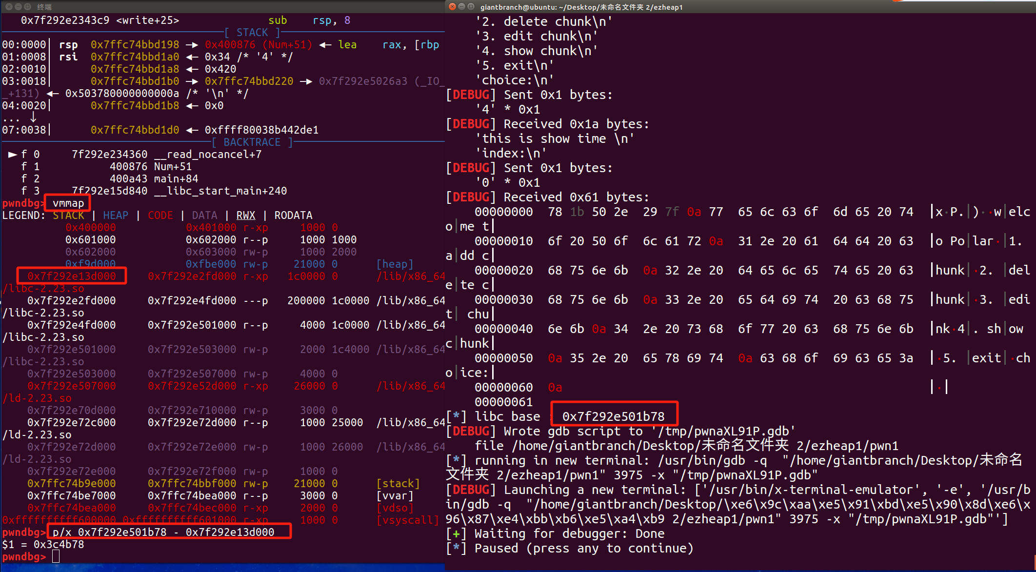The height and width of the screenshot is (572, 1036).
Task: Click the boxed libc base value 0x7f292e501b78
Action: click(x=613, y=416)
